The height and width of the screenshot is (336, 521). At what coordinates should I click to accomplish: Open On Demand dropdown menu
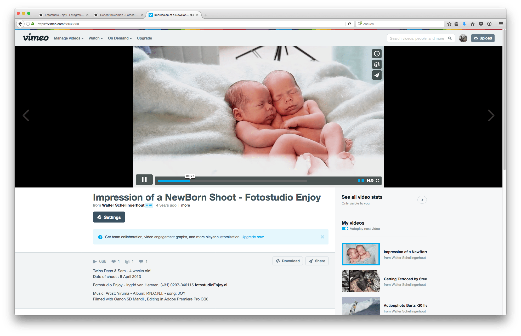coord(120,38)
